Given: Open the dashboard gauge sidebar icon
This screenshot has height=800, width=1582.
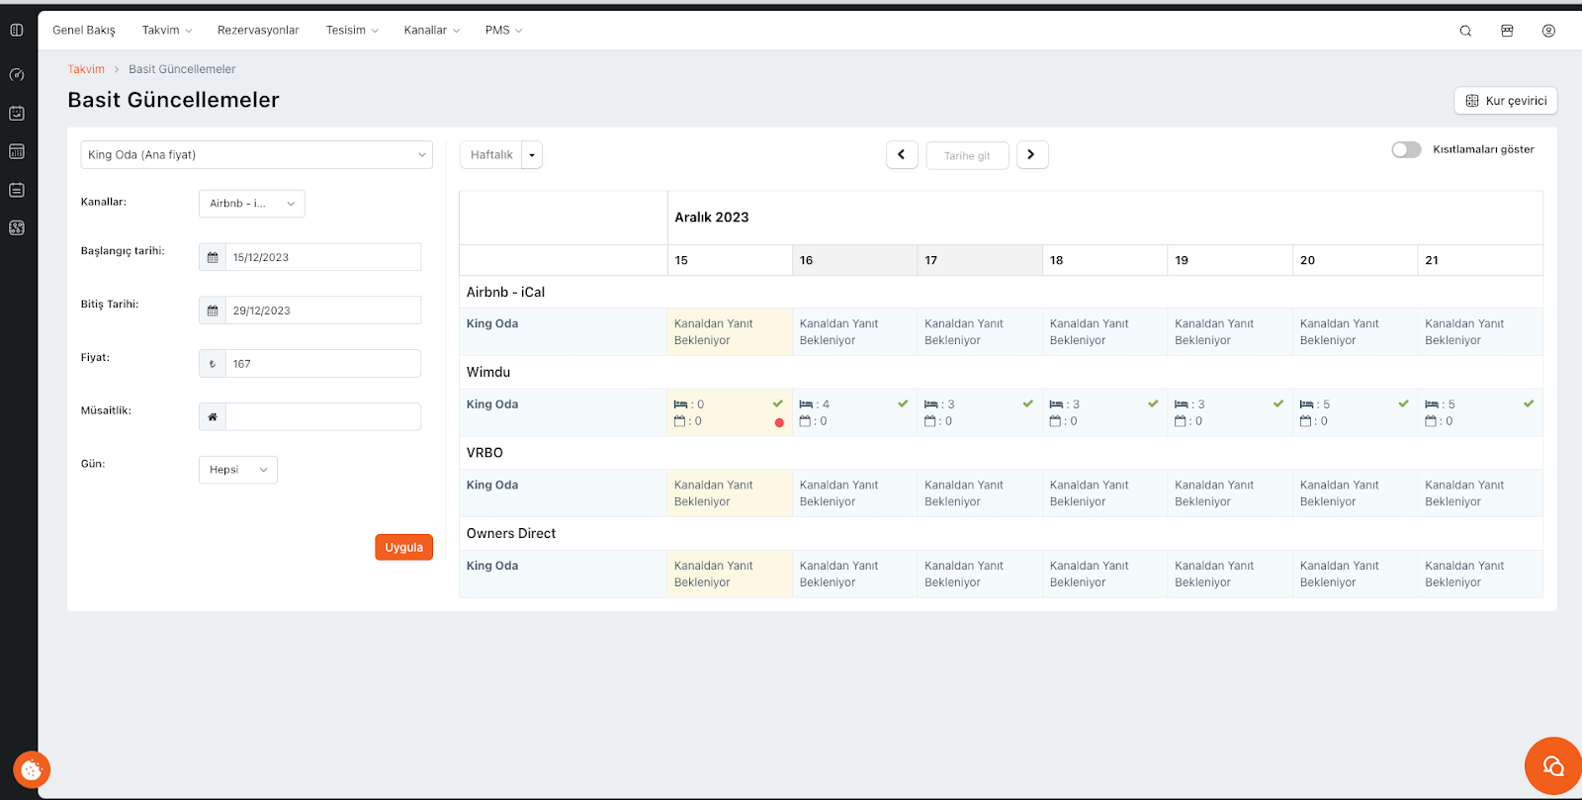Looking at the screenshot, I should [17, 75].
